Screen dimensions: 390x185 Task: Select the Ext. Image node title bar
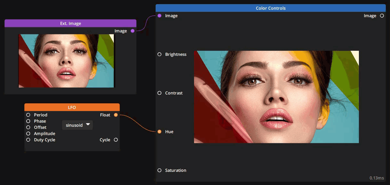tap(70, 23)
